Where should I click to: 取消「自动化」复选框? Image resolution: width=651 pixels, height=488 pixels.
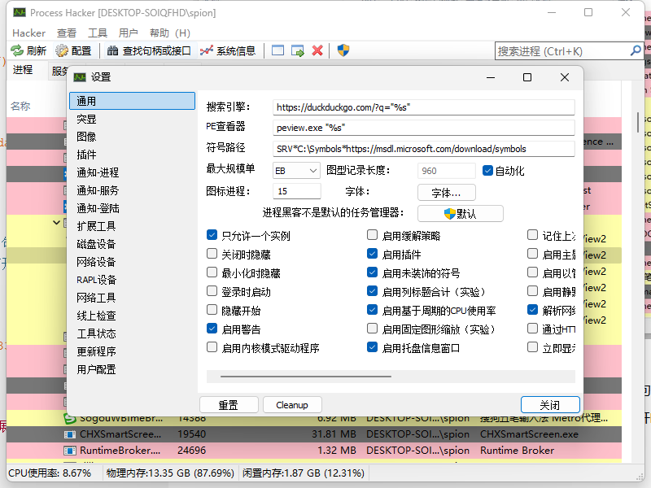(x=486, y=170)
